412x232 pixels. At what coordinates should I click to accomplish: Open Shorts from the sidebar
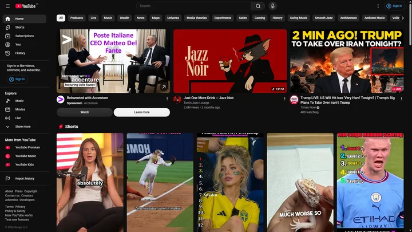[x=25, y=27]
